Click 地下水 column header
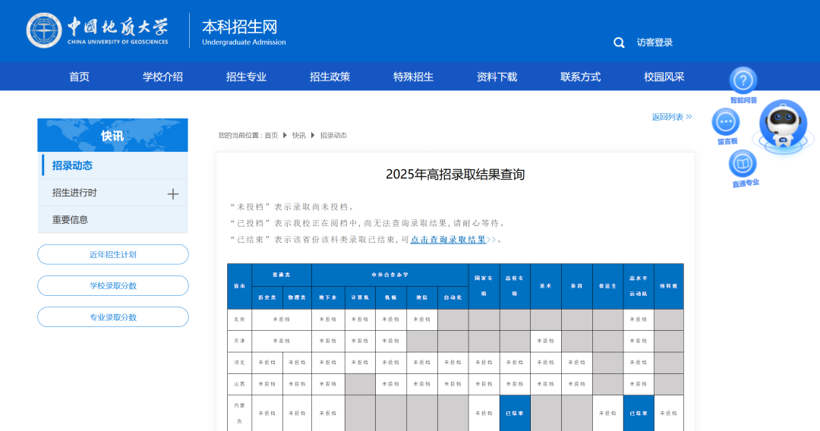This screenshot has width=820, height=431. tap(328, 297)
